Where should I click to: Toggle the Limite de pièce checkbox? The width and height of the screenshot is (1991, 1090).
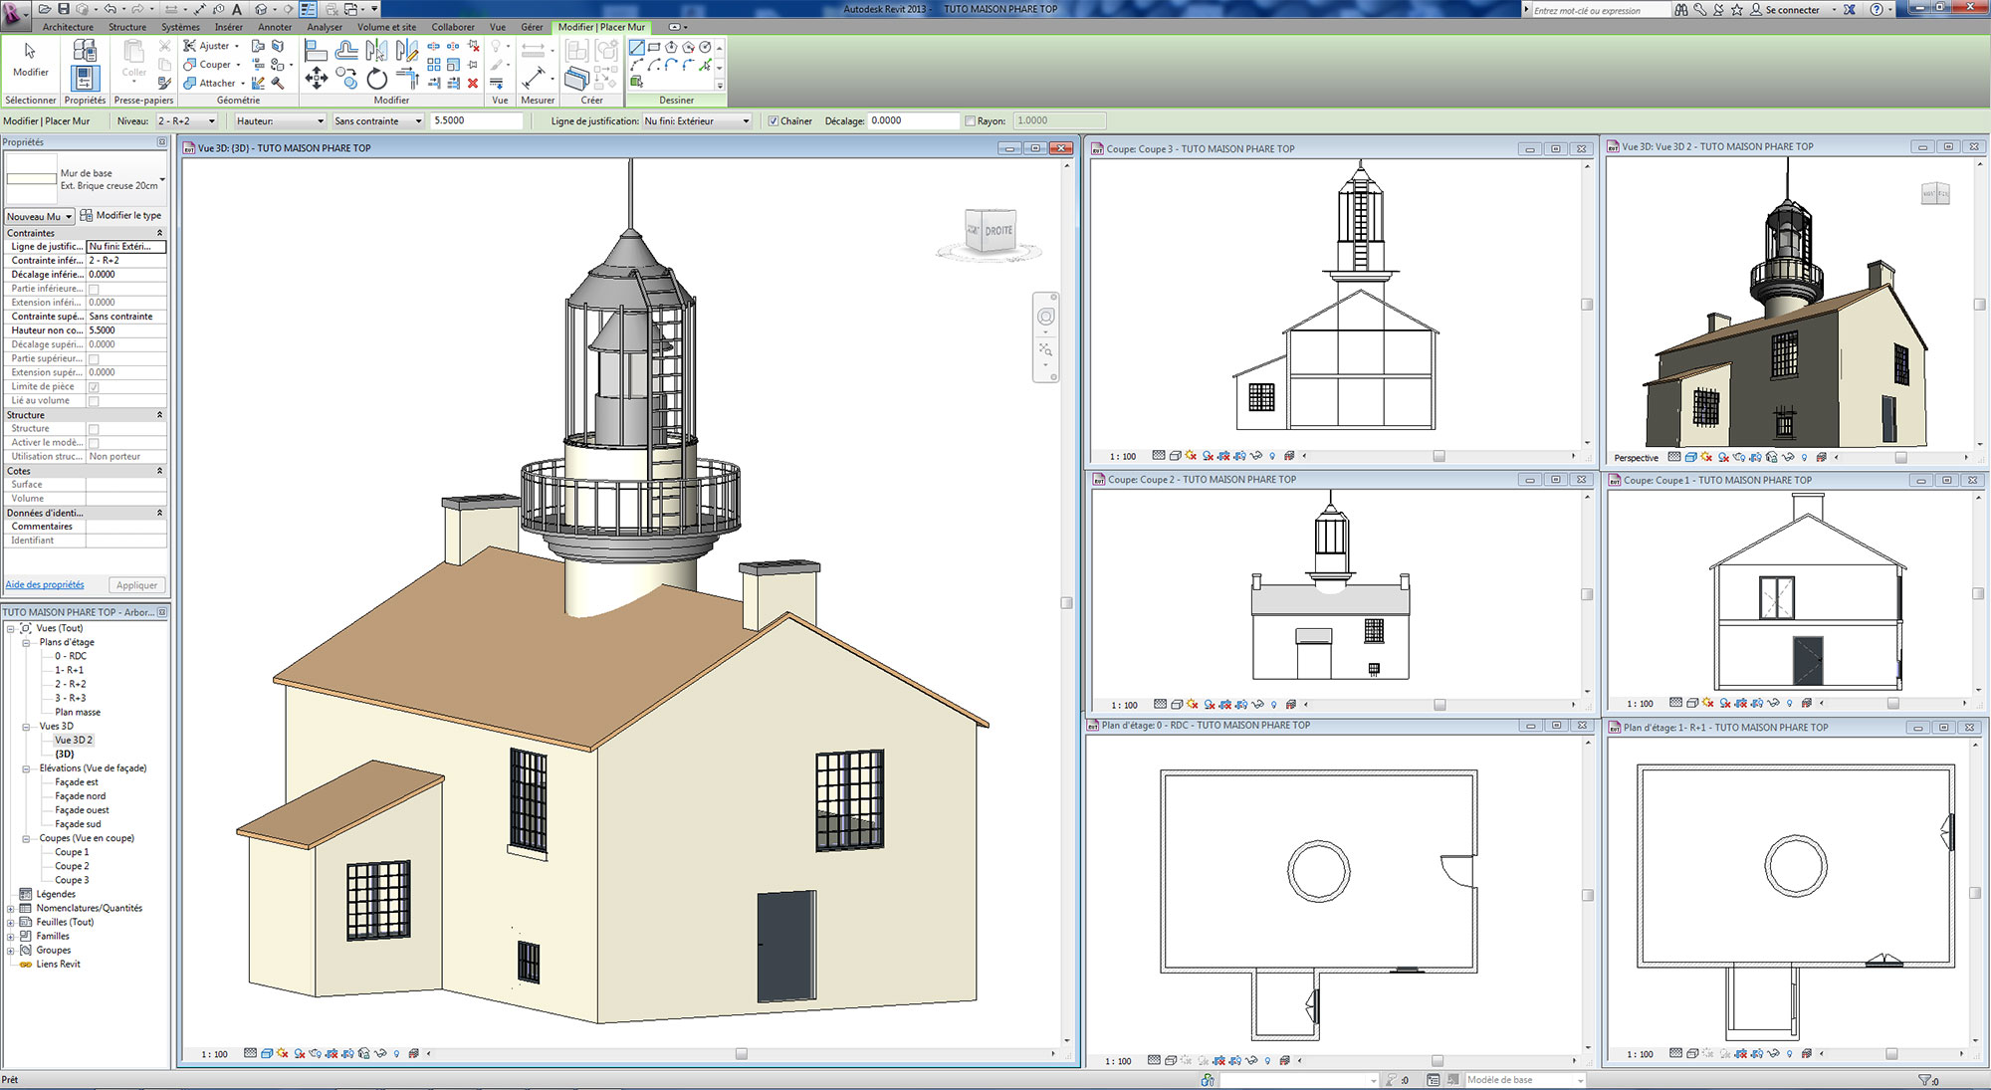coord(94,387)
